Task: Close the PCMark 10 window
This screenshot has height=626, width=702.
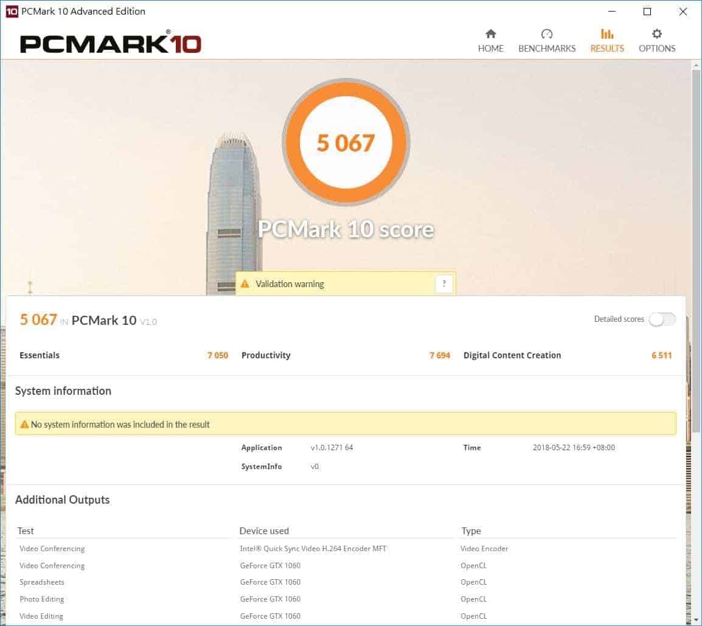Action: tap(683, 11)
